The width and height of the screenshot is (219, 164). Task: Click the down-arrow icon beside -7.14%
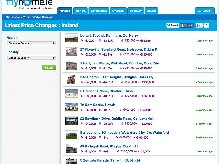click(x=100, y=68)
